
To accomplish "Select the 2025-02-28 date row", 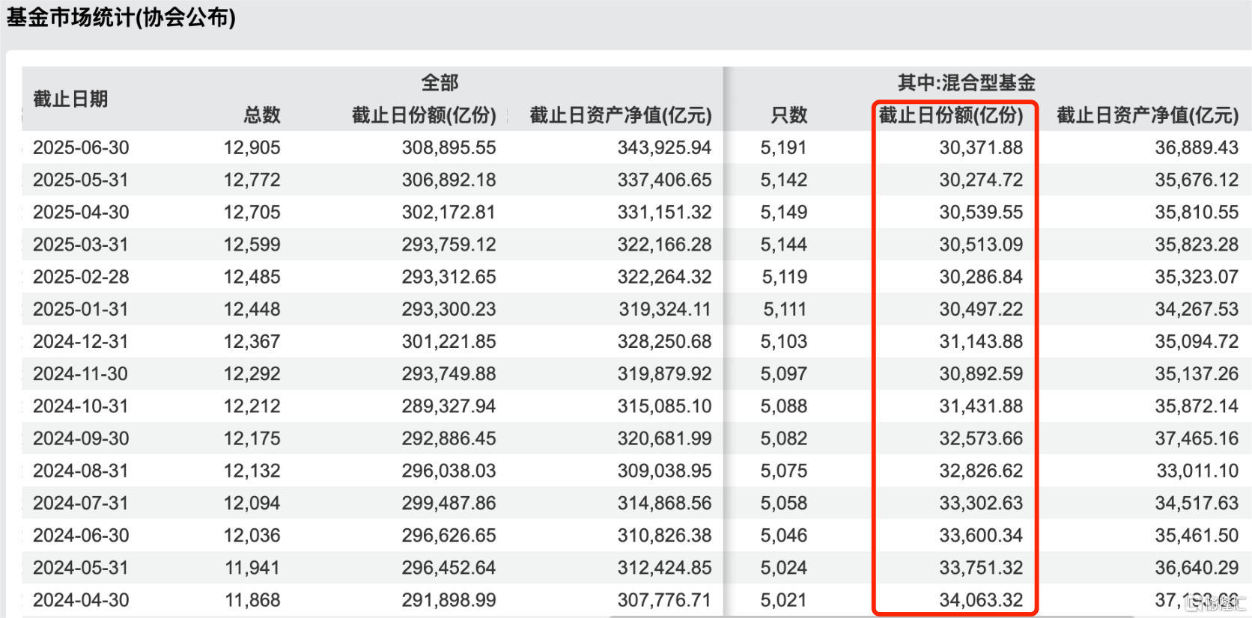I will pyautogui.click(x=636, y=277).
